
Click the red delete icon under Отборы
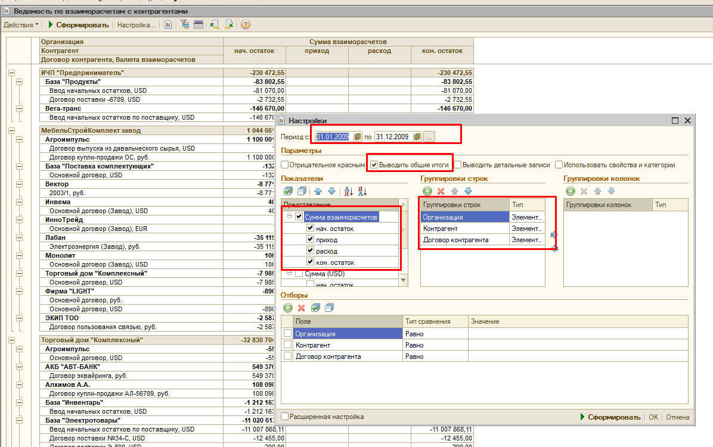[x=302, y=308]
